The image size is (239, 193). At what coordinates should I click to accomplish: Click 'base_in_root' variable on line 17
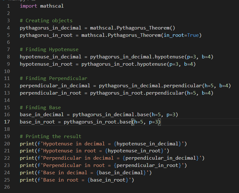pos(38,122)
